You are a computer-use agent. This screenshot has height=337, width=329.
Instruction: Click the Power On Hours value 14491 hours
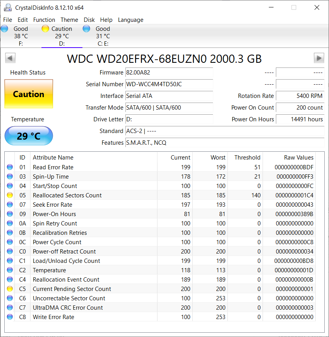pyautogui.click(x=300, y=119)
